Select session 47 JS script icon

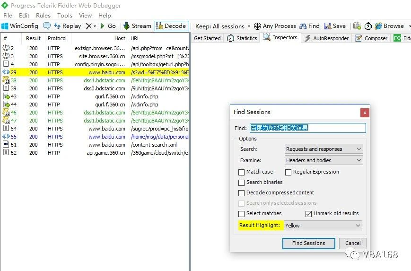coord(6,120)
